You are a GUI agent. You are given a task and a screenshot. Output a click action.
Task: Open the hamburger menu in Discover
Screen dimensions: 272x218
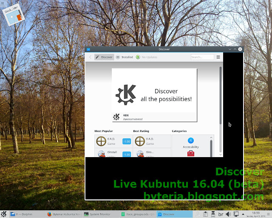pyautogui.click(x=218, y=57)
